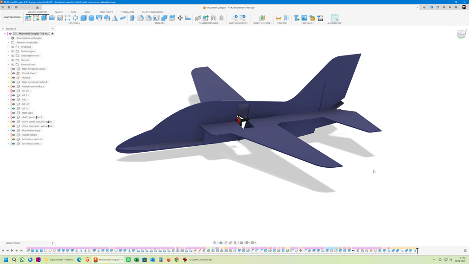The height and width of the screenshot is (264, 469).
Task: Show the Skizzen folder
Action: (x=13, y=60)
